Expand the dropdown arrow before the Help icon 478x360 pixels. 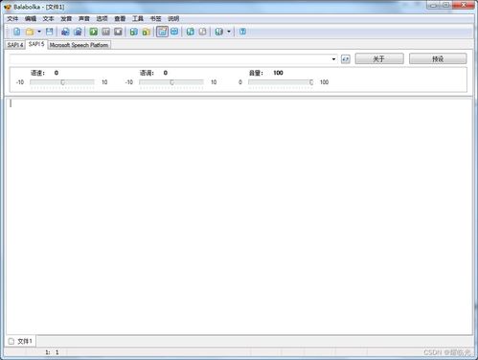229,32
